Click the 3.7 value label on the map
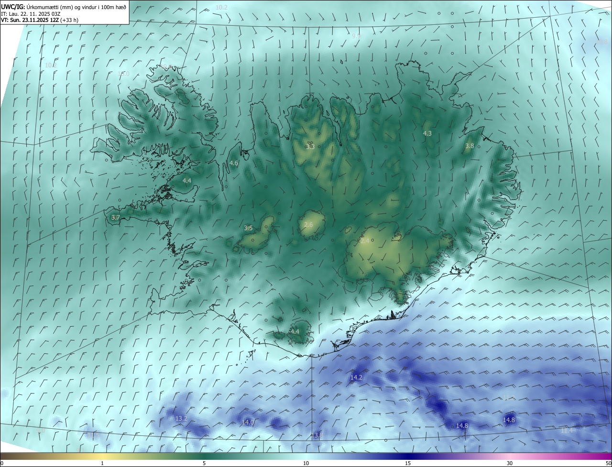612x467 pixels. pyautogui.click(x=115, y=217)
